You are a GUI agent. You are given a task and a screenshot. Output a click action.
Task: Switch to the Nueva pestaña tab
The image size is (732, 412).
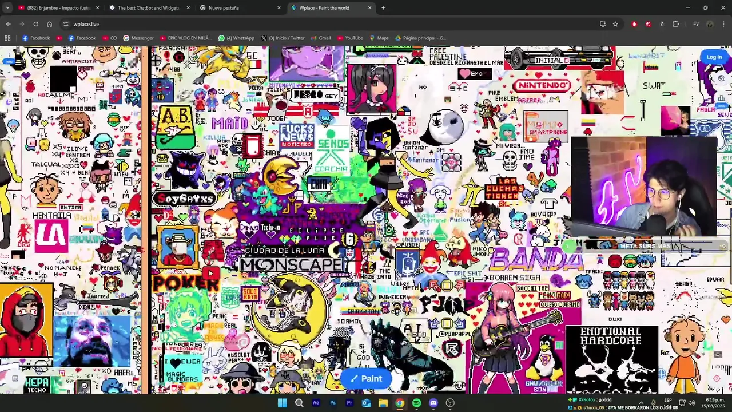click(239, 8)
